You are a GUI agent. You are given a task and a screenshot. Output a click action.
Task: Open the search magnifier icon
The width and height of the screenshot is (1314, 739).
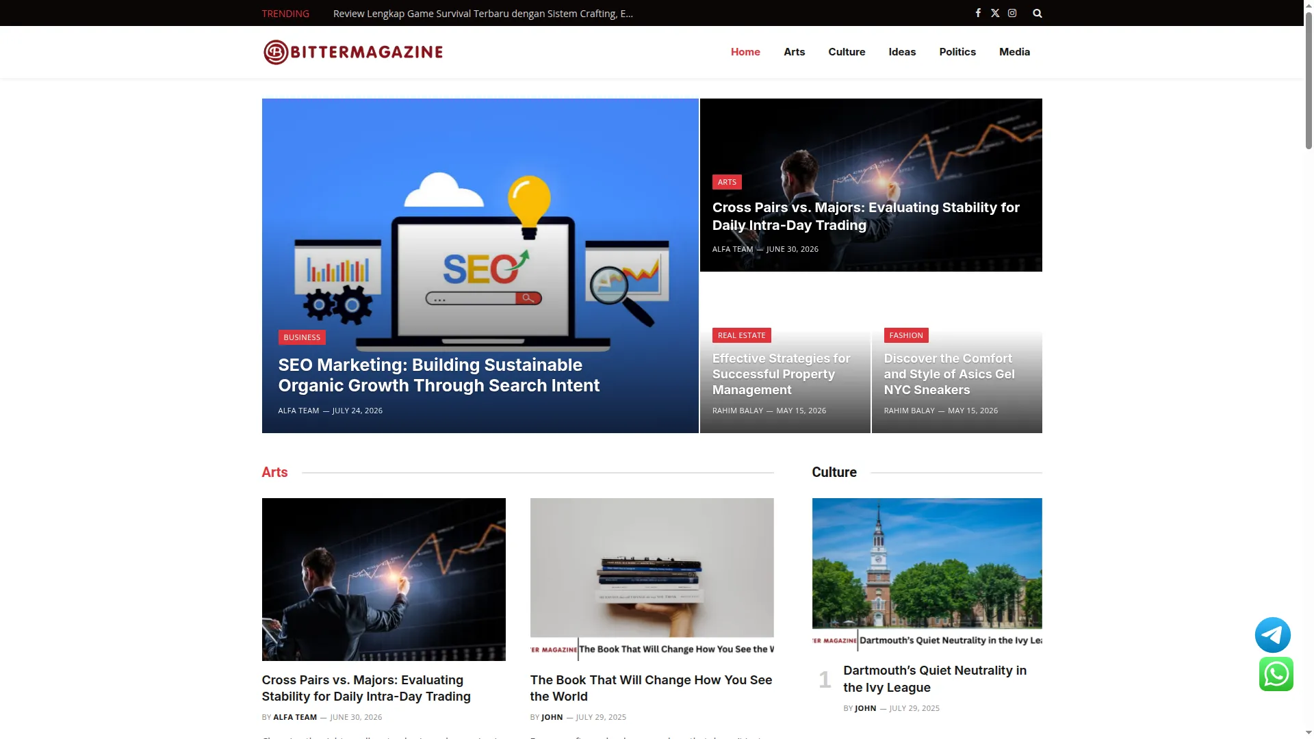(1038, 13)
